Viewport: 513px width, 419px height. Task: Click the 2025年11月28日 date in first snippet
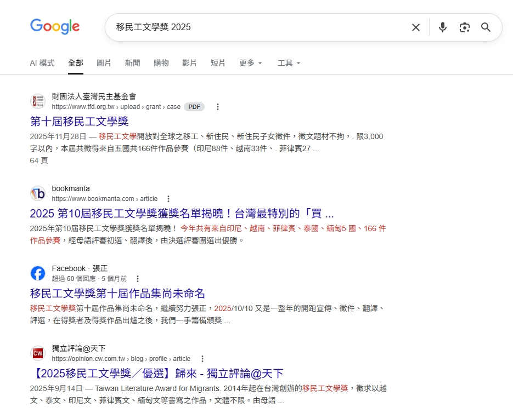(x=58, y=136)
